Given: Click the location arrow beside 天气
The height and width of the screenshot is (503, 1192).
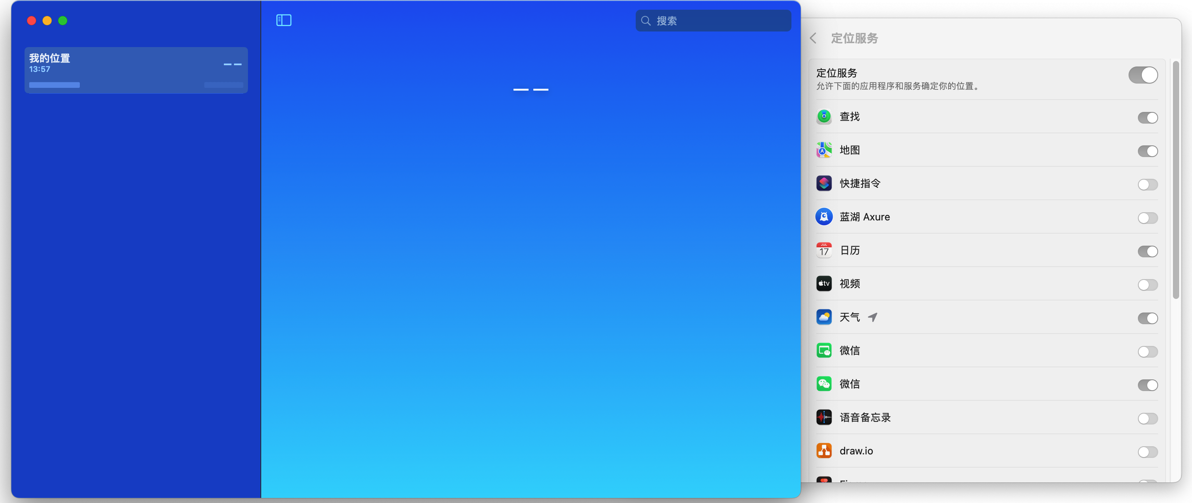Looking at the screenshot, I should (x=872, y=317).
